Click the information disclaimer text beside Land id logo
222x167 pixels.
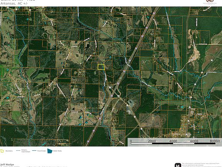202,165
